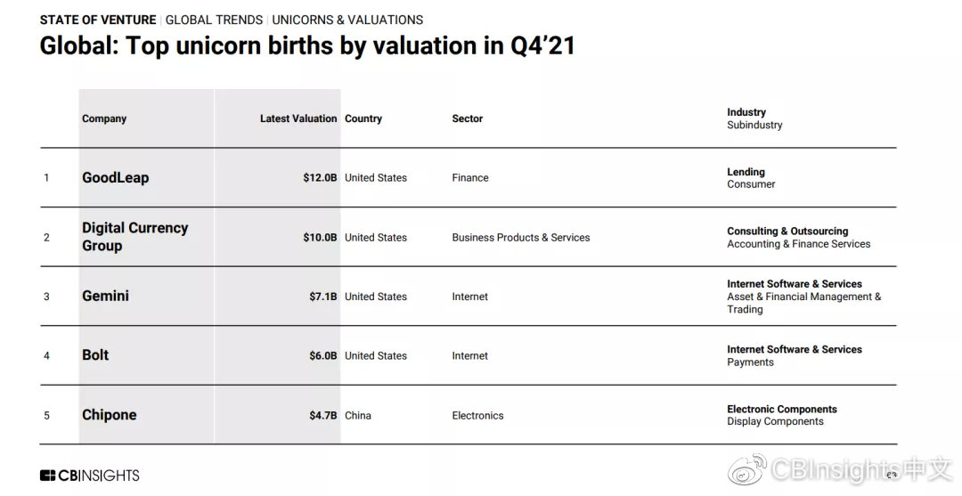Viewport: 962px width, 496px height.
Task: Click the China country cell
Action: click(x=358, y=415)
